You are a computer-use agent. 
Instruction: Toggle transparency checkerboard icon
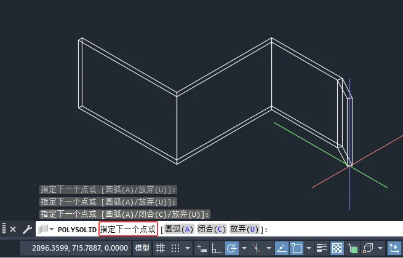click(x=337, y=248)
